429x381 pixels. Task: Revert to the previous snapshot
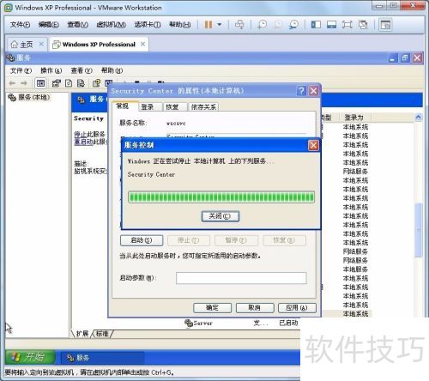coord(278,25)
